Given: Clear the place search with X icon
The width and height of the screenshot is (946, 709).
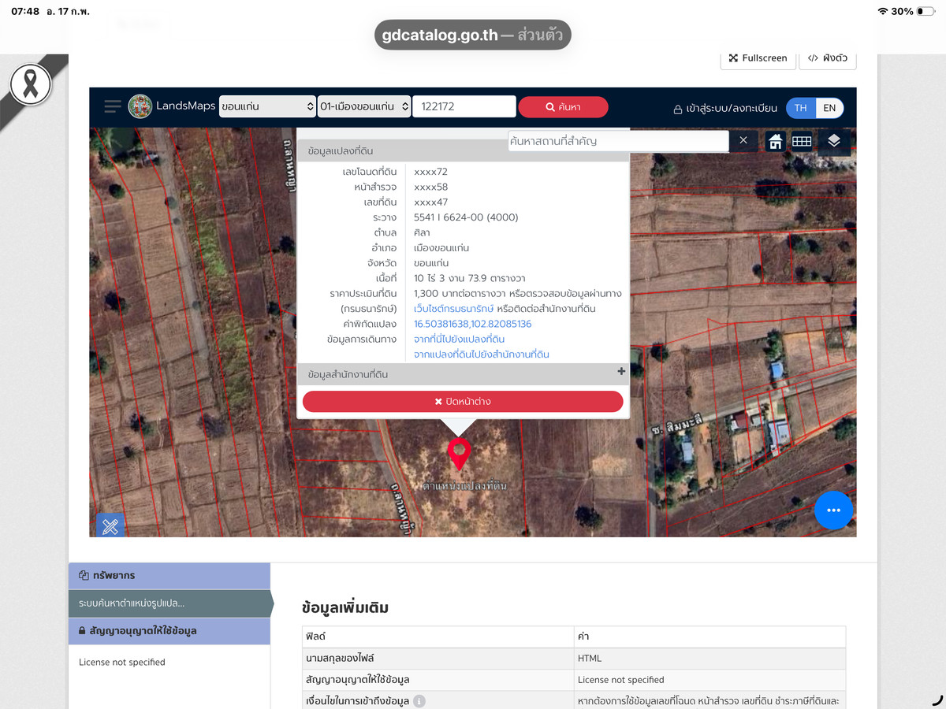Looking at the screenshot, I should tap(743, 141).
